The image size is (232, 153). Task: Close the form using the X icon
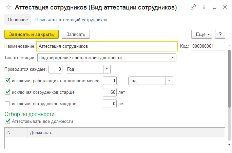click(225, 7)
